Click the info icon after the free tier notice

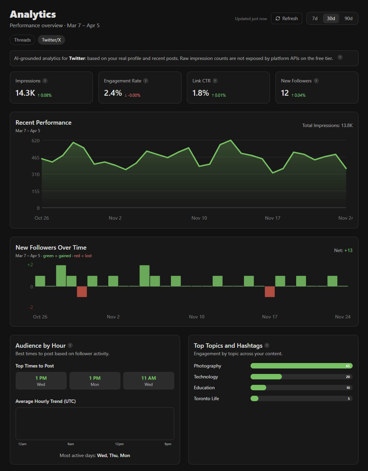[x=340, y=58]
